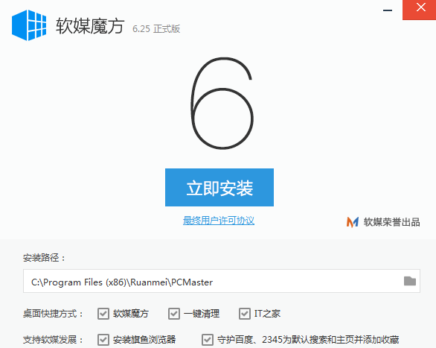
Task: Uncheck 守护百度、2345 default homepage option
Action: pyautogui.click(x=208, y=340)
